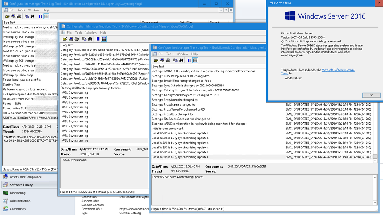Click Find binoculars icon in wsyncmgr.log window

click(33, 16)
